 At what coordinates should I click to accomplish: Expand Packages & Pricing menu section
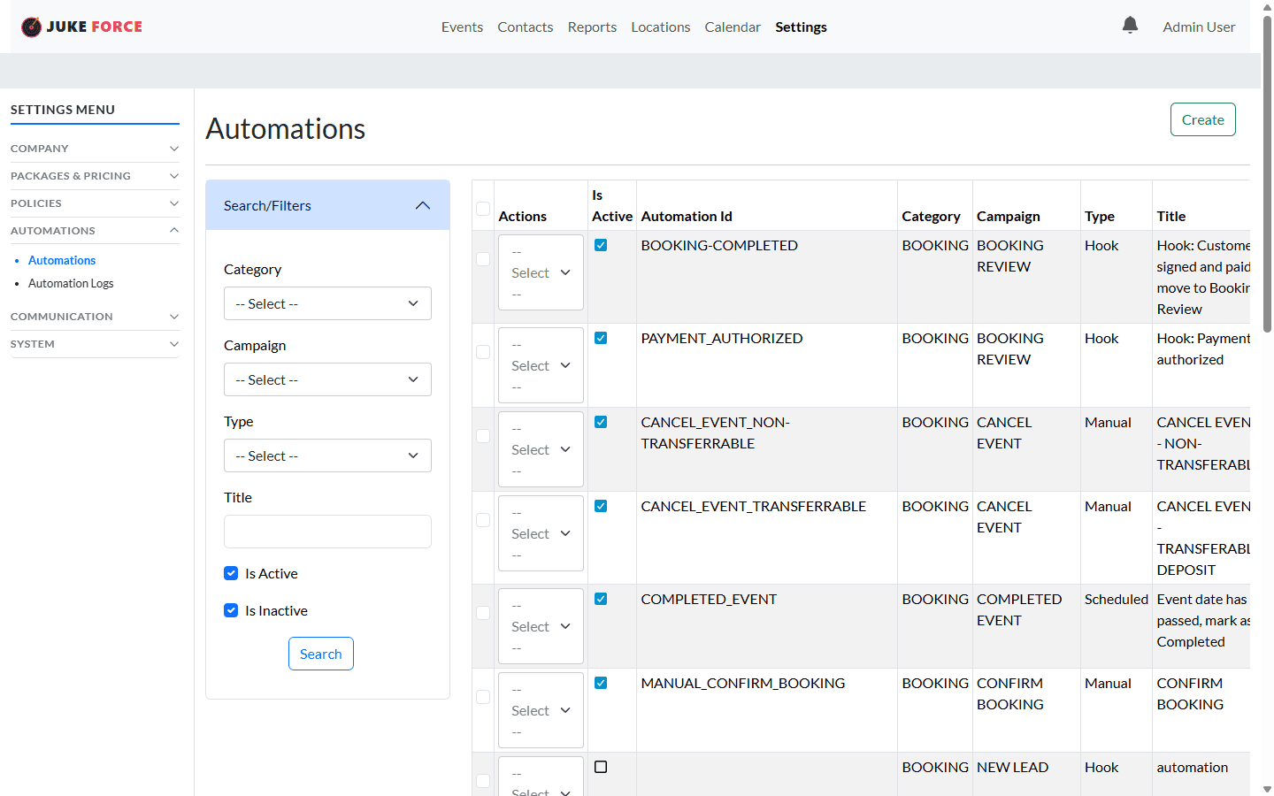[94, 176]
